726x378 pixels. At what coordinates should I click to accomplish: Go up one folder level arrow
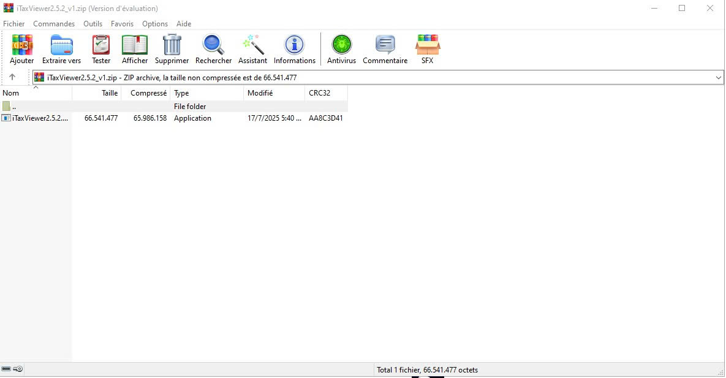point(12,77)
